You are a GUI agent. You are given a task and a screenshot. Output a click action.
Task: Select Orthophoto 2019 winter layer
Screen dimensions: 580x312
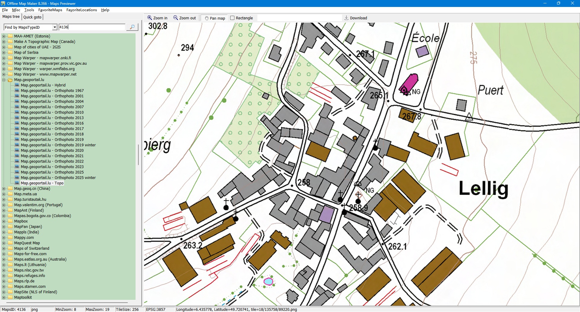click(58, 145)
